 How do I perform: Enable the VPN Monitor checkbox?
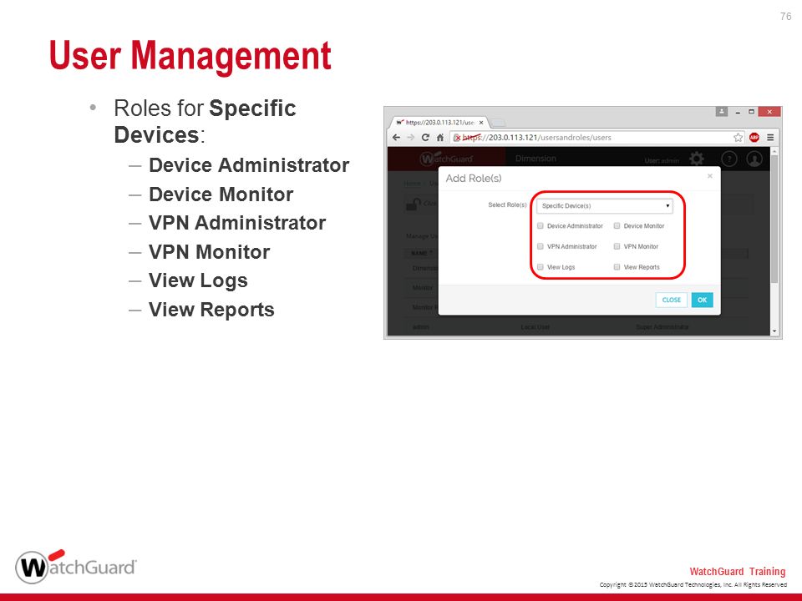617,246
